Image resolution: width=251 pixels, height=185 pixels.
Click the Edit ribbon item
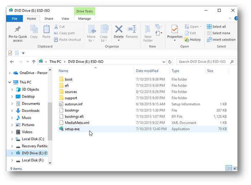[190, 33]
